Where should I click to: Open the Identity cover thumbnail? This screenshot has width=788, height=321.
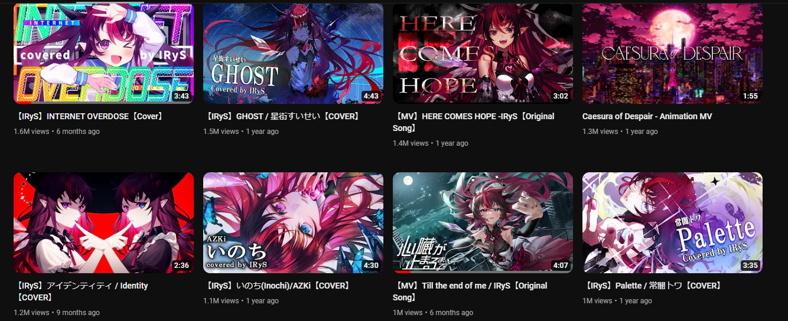pos(103,222)
